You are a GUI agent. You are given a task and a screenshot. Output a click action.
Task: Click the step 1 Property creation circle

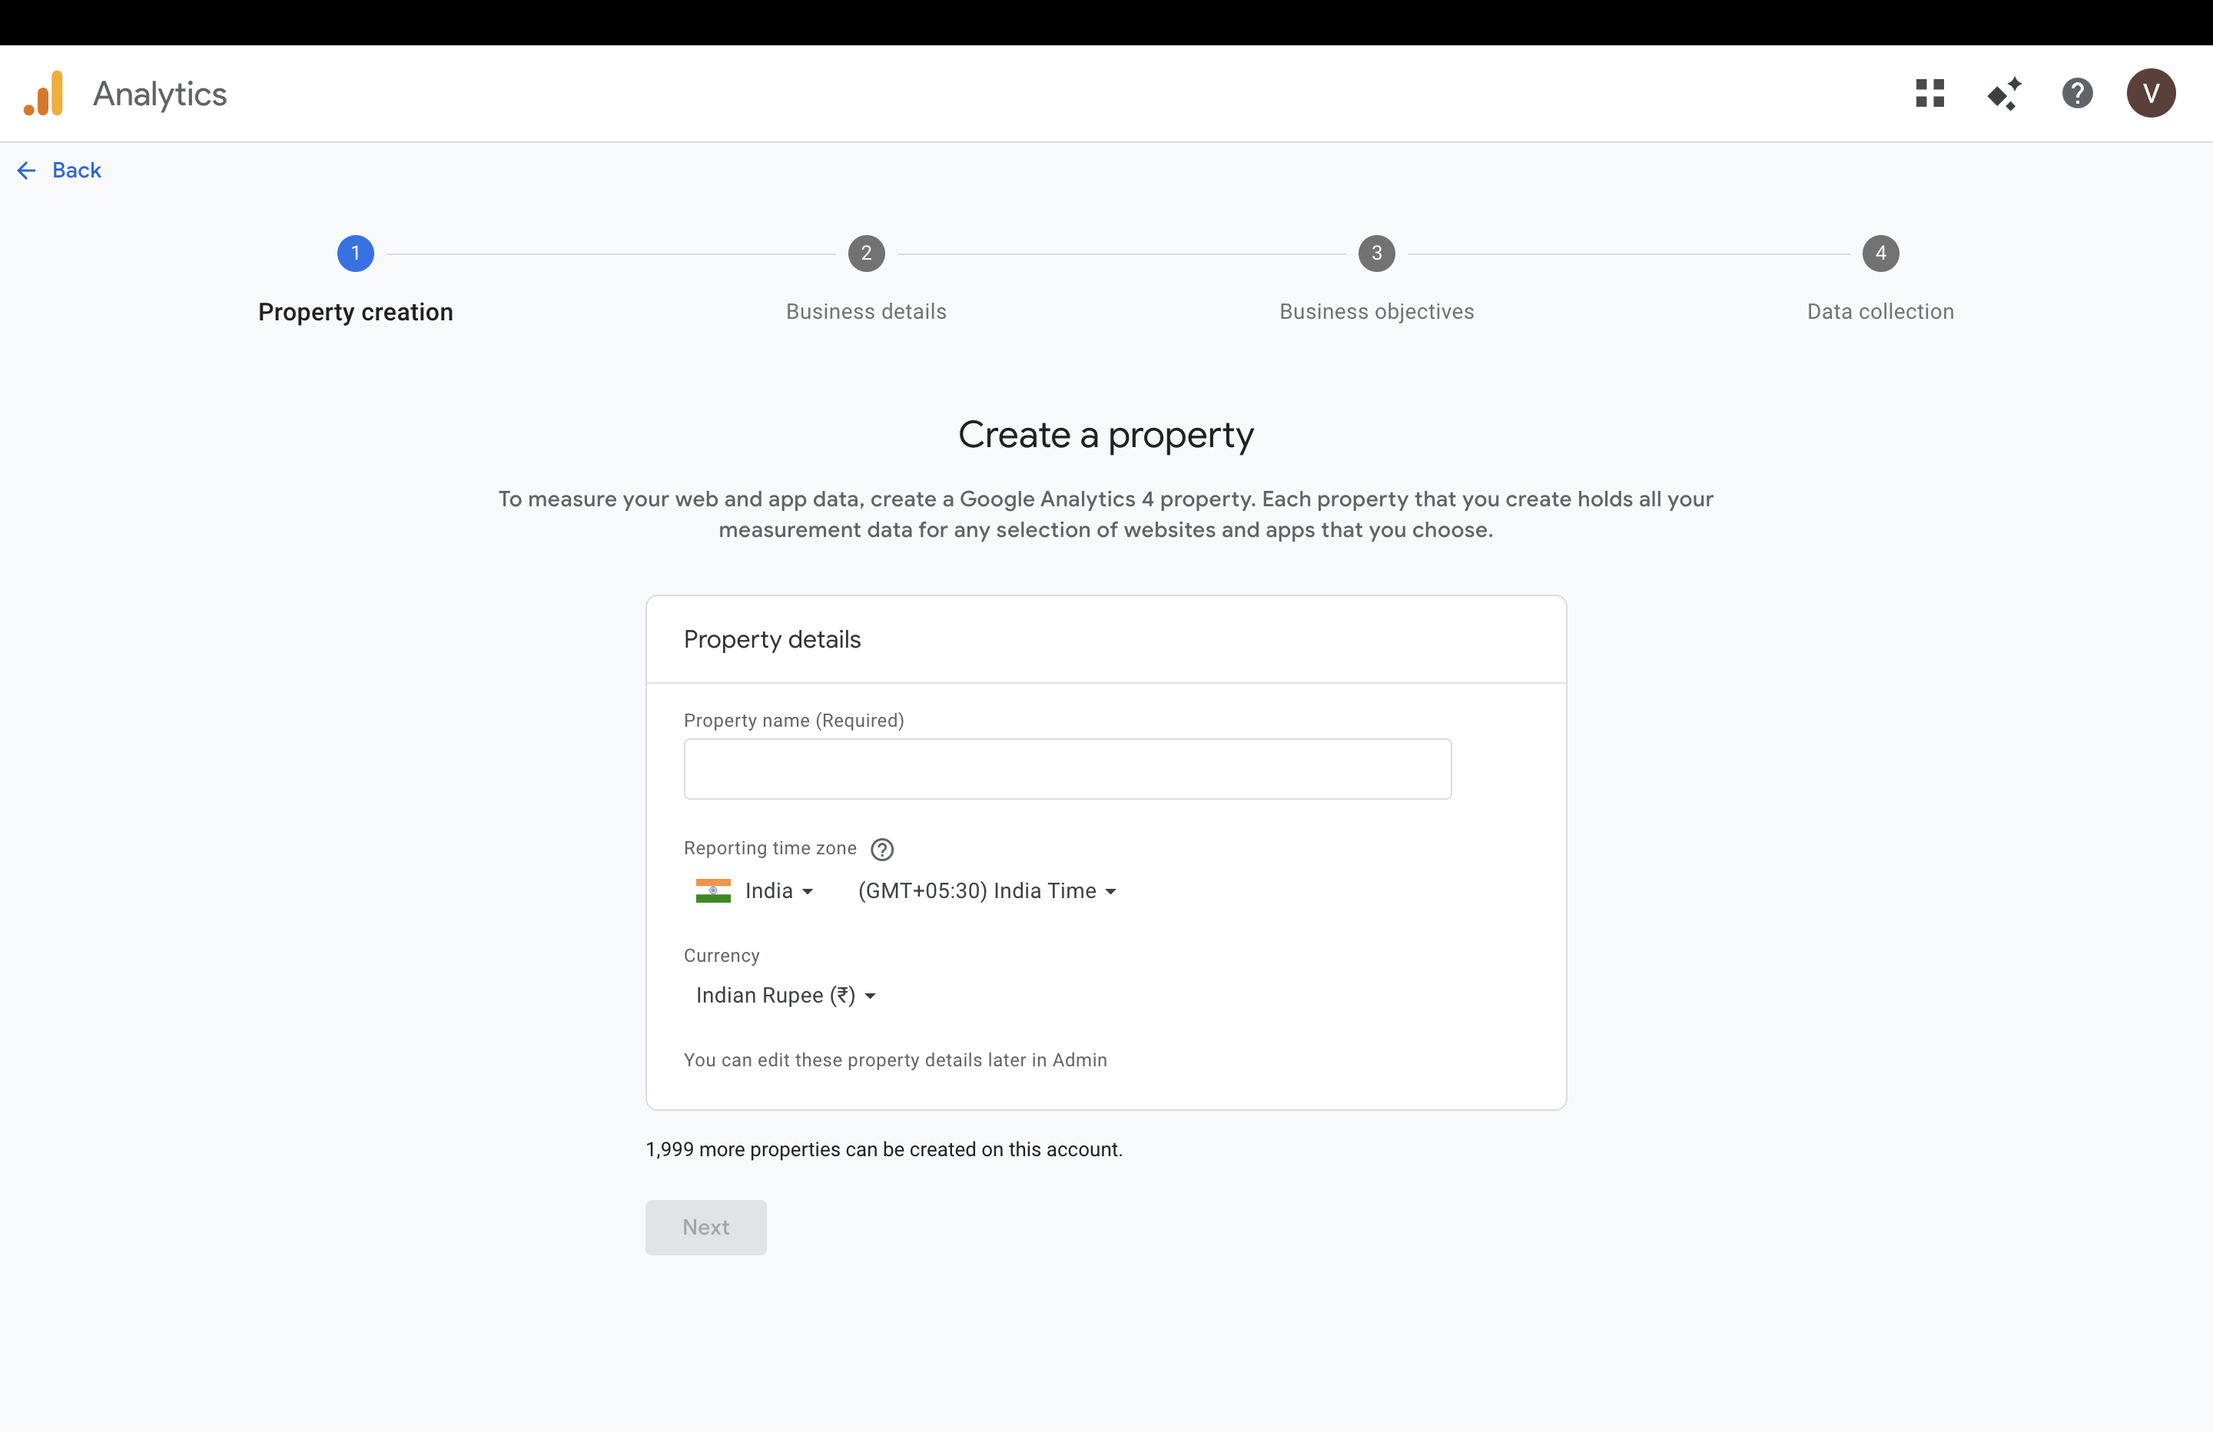point(355,253)
